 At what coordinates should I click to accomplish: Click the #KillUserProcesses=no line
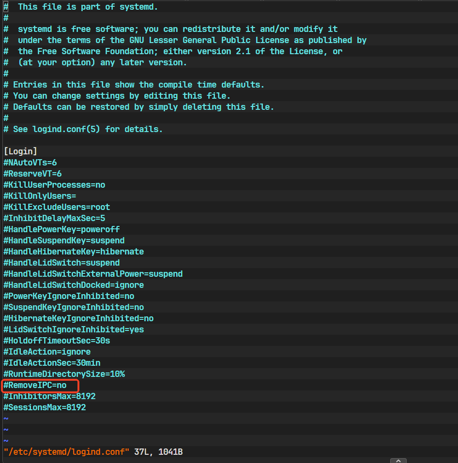click(54, 185)
